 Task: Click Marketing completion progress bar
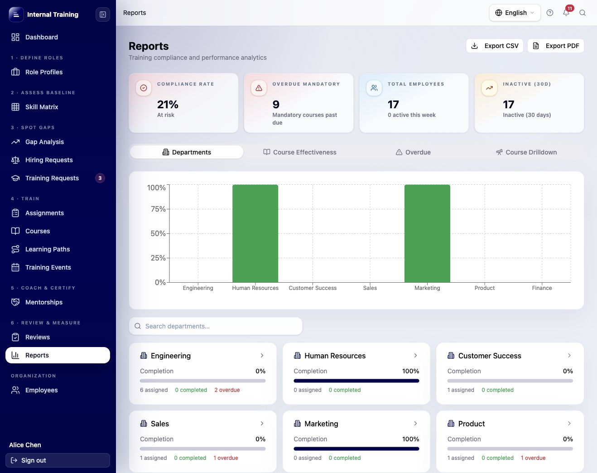[x=356, y=449]
